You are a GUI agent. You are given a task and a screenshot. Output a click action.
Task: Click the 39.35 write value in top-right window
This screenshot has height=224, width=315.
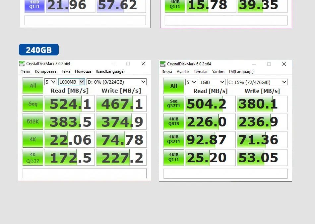(262, 6)
